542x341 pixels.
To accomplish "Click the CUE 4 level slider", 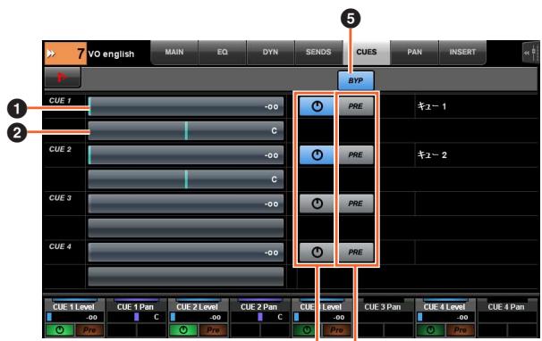I will pyautogui.click(x=186, y=253).
